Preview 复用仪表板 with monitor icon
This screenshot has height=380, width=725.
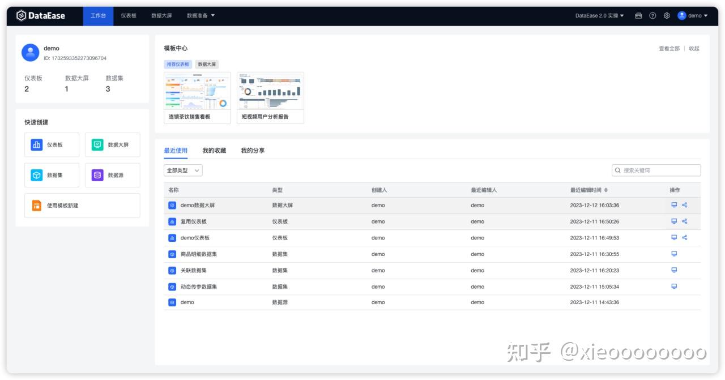click(x=674, y=221)
